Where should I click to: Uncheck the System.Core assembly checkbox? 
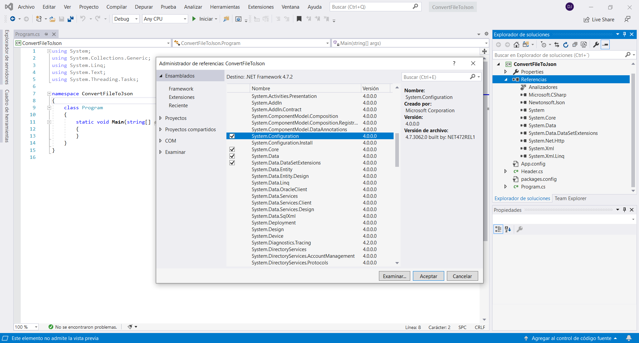[232, 150]
